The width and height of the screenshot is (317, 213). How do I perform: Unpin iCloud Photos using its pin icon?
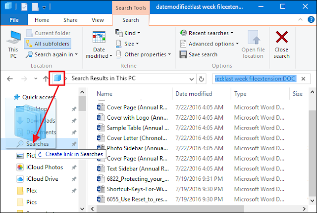74,167
